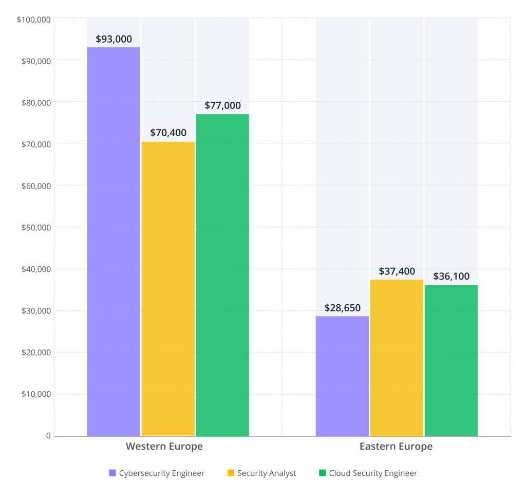Click the yellow Security Analyst legend swatch
Viewport: 526px width, 499px height.
(231, 473)
